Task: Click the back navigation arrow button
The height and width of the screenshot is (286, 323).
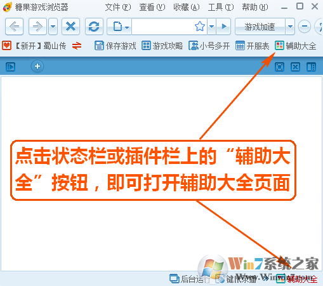Action: pyautogui.click(x=14, y=27)
